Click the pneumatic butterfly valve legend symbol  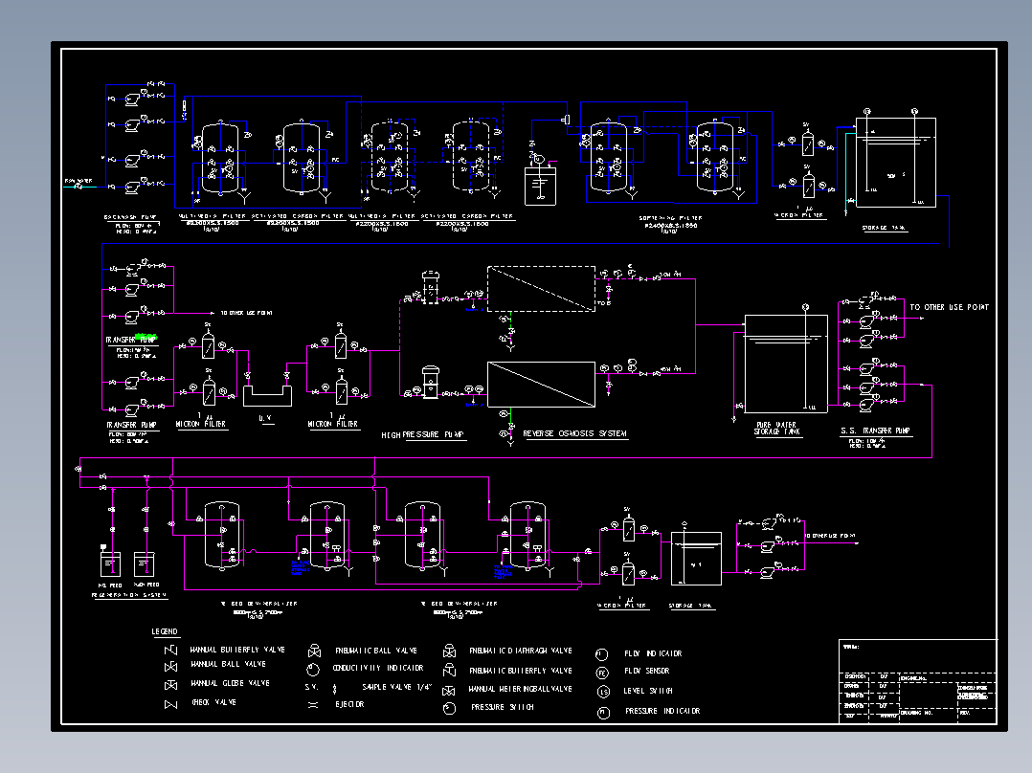click(x=450, y=670)
